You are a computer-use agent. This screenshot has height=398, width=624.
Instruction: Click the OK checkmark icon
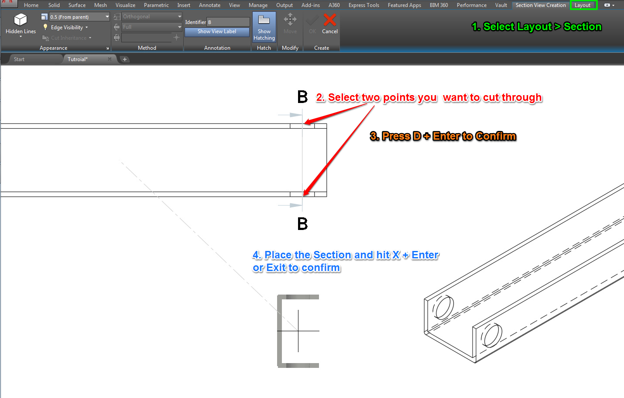[312, 20]
